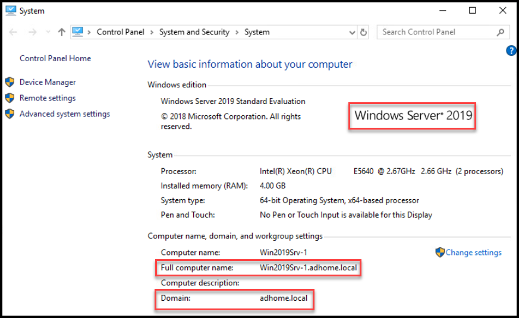Click shield icon beside Remote settings
Image resolution: width=519 pixels, height=318 pixels.
pyautogui.click(x=10, y=98)
